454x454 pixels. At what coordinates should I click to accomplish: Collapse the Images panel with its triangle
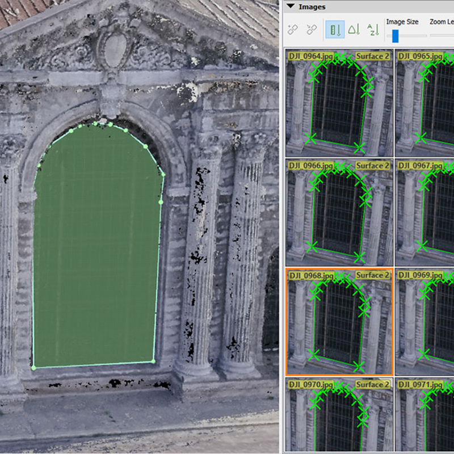click(x=290, y=7)
